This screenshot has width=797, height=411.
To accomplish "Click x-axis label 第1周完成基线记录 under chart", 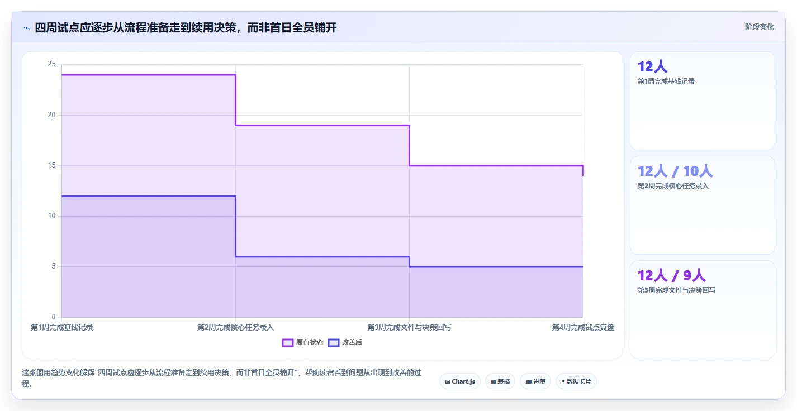I will click(61, 327).
